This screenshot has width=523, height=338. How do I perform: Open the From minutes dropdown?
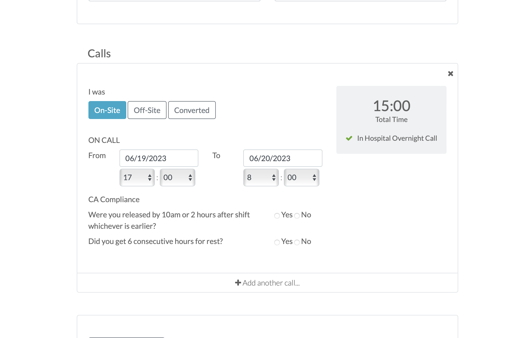tap(177, 177)
